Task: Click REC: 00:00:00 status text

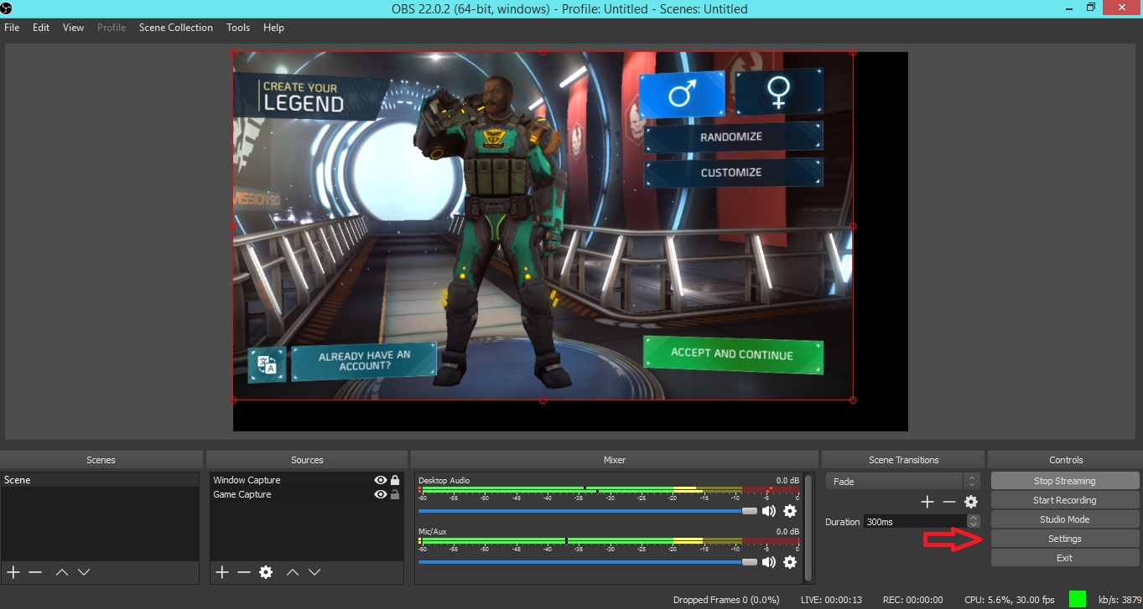Action: click(912, 600)
